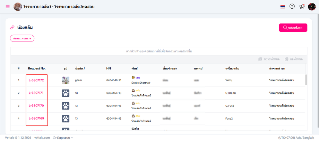
Task: Click branch cell in row L-6807172
Action: tap(282, 80)
